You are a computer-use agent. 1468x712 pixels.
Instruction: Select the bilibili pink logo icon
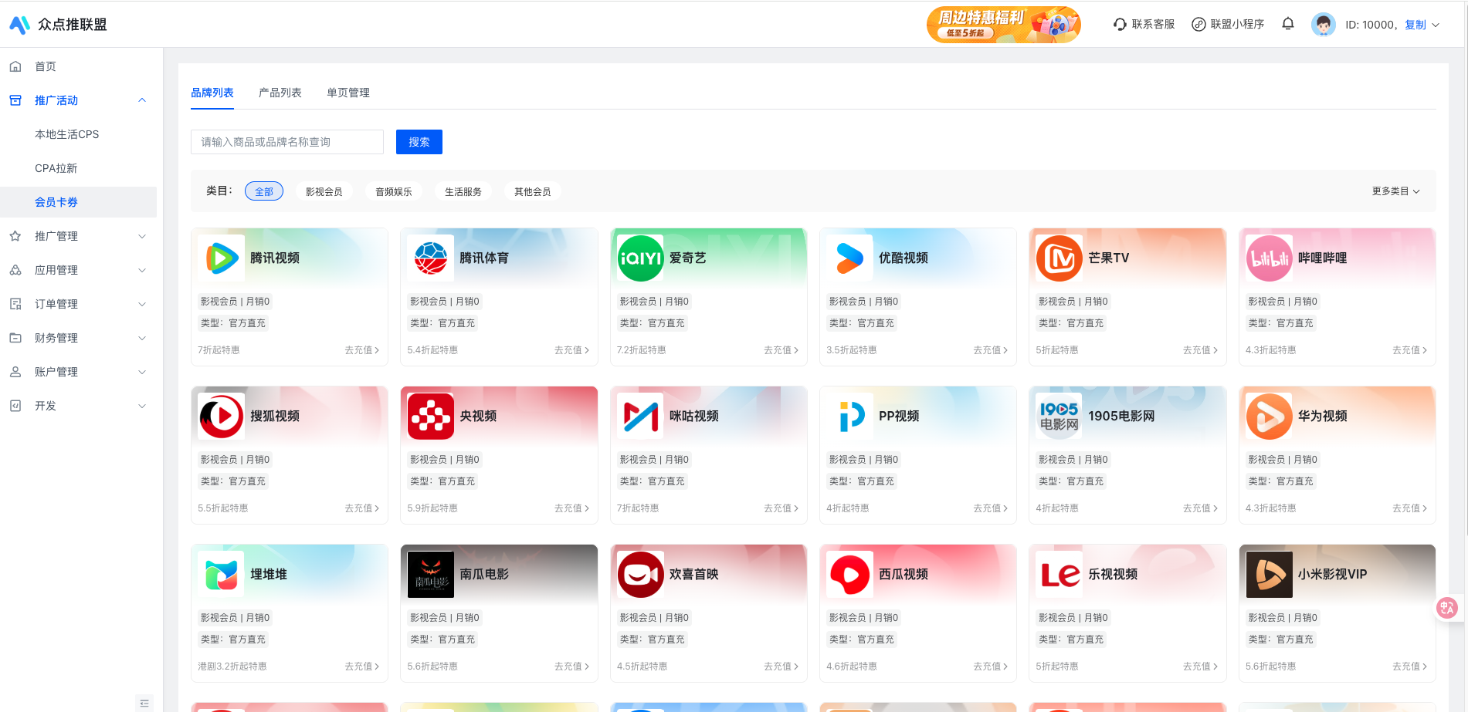[x=1269, y=258]
